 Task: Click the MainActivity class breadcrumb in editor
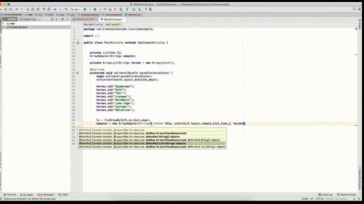coord(93,24)
